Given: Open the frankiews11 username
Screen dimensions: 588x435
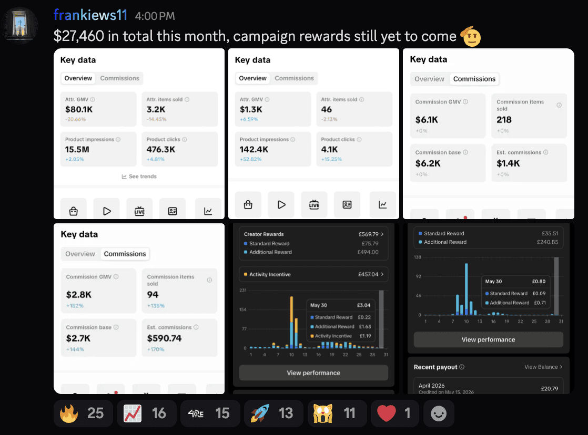Looking at the screenshot, I should [90, 15].
